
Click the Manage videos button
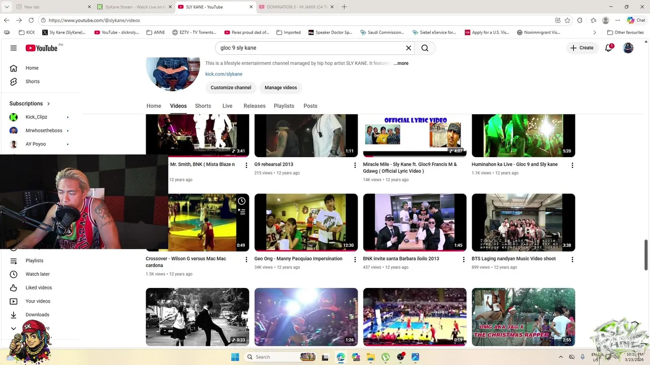281,88
